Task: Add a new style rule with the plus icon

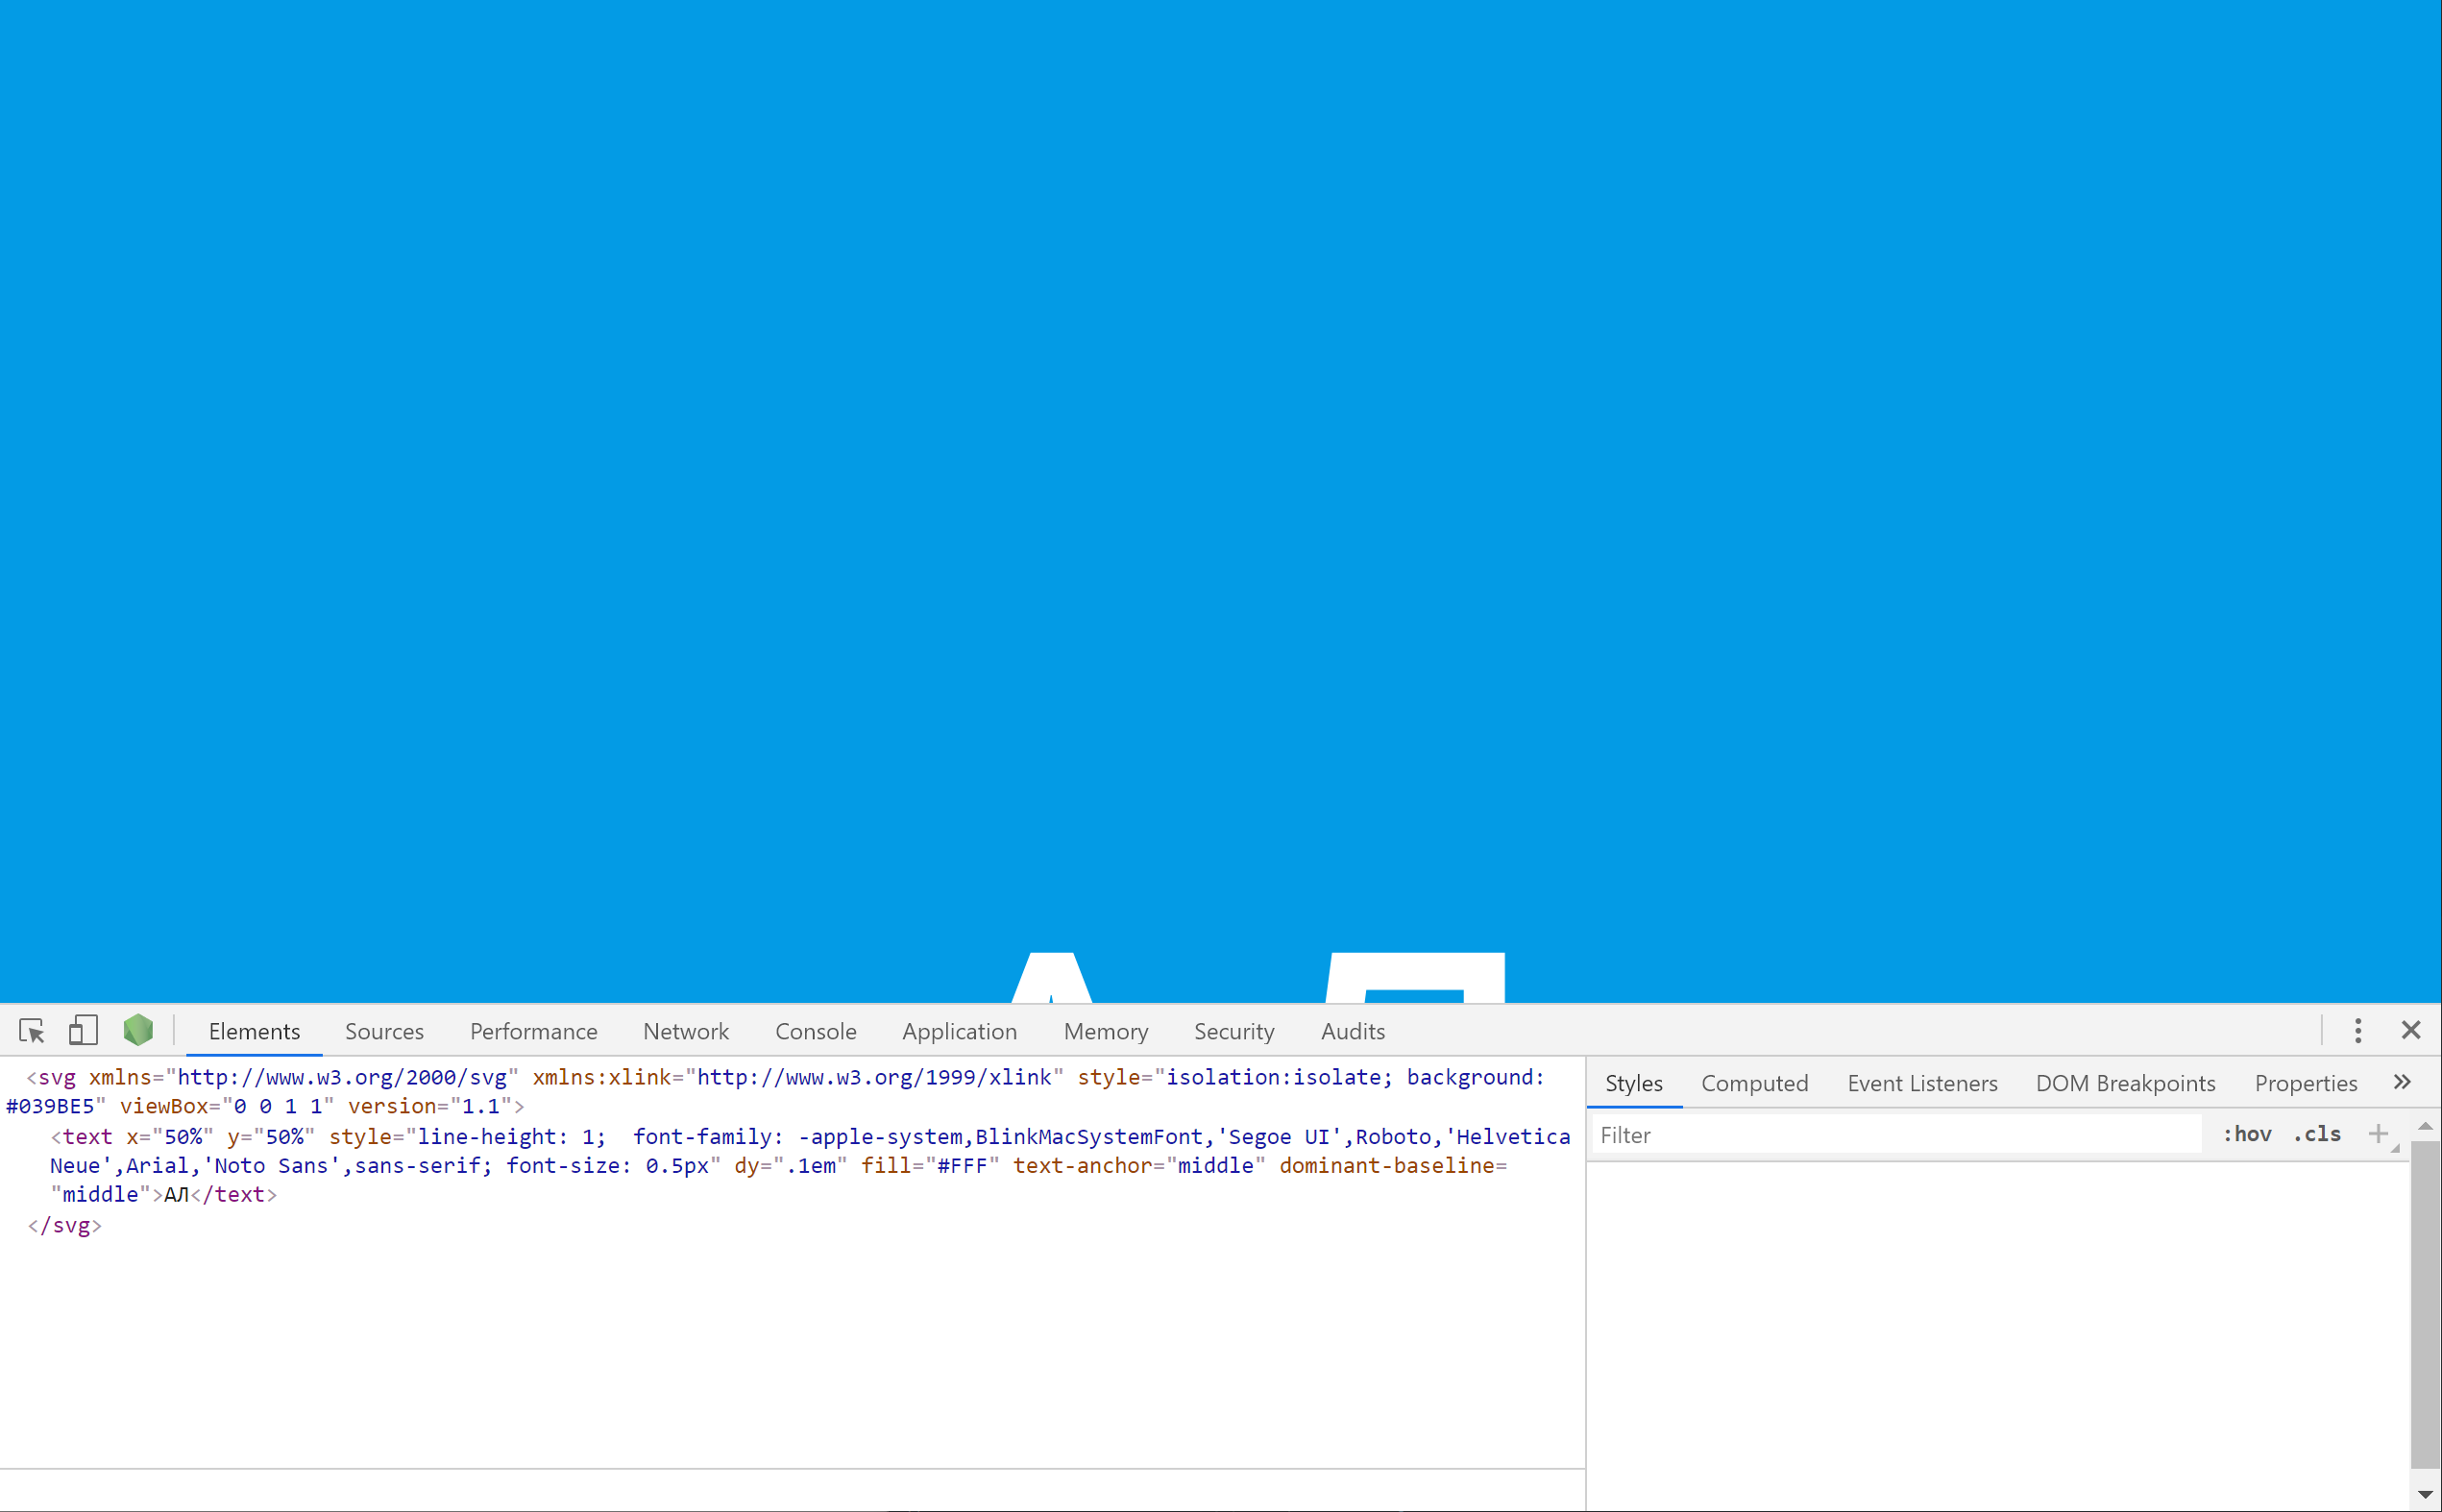Action: tap(2378, 1134)
